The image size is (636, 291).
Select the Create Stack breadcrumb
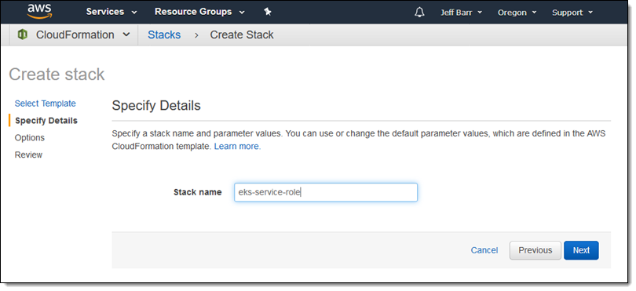(242, 35)
